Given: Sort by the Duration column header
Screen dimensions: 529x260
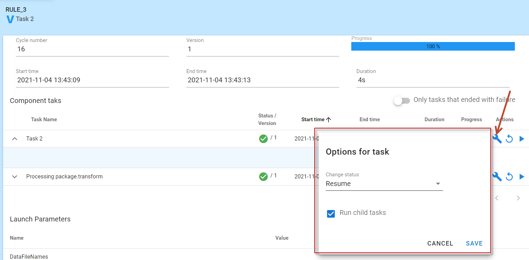Looking at the screenshot, I should pos(434,119).
